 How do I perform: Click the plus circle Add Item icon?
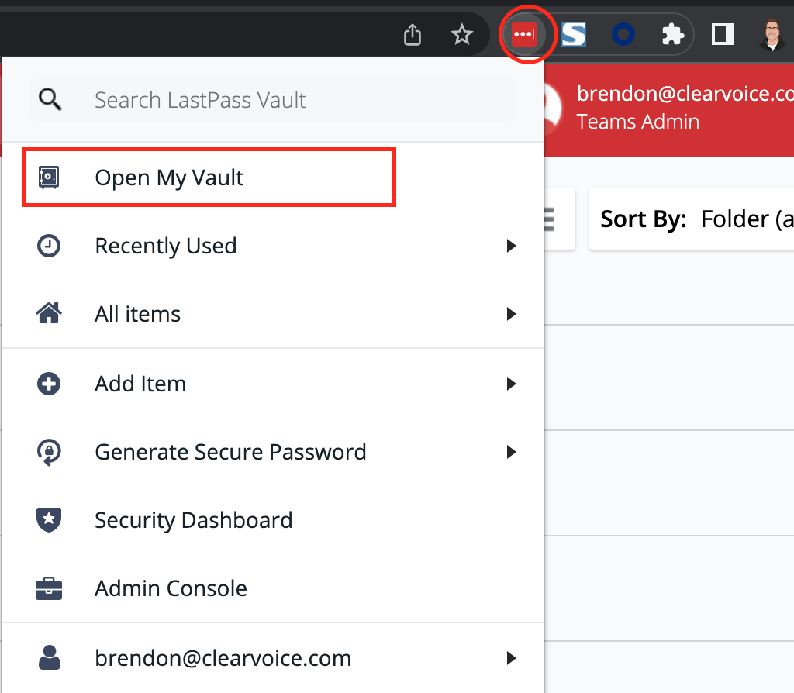tap(49, 384)
